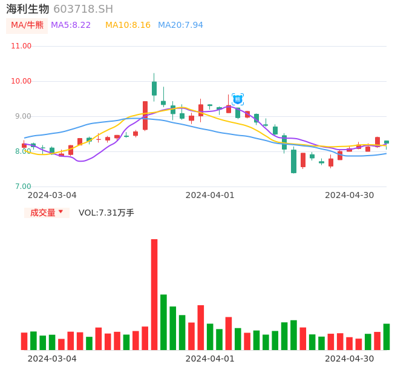415x367 pixels.
Task: Click the MA10:8.16 legend label
Action: [x=128, y=25]
